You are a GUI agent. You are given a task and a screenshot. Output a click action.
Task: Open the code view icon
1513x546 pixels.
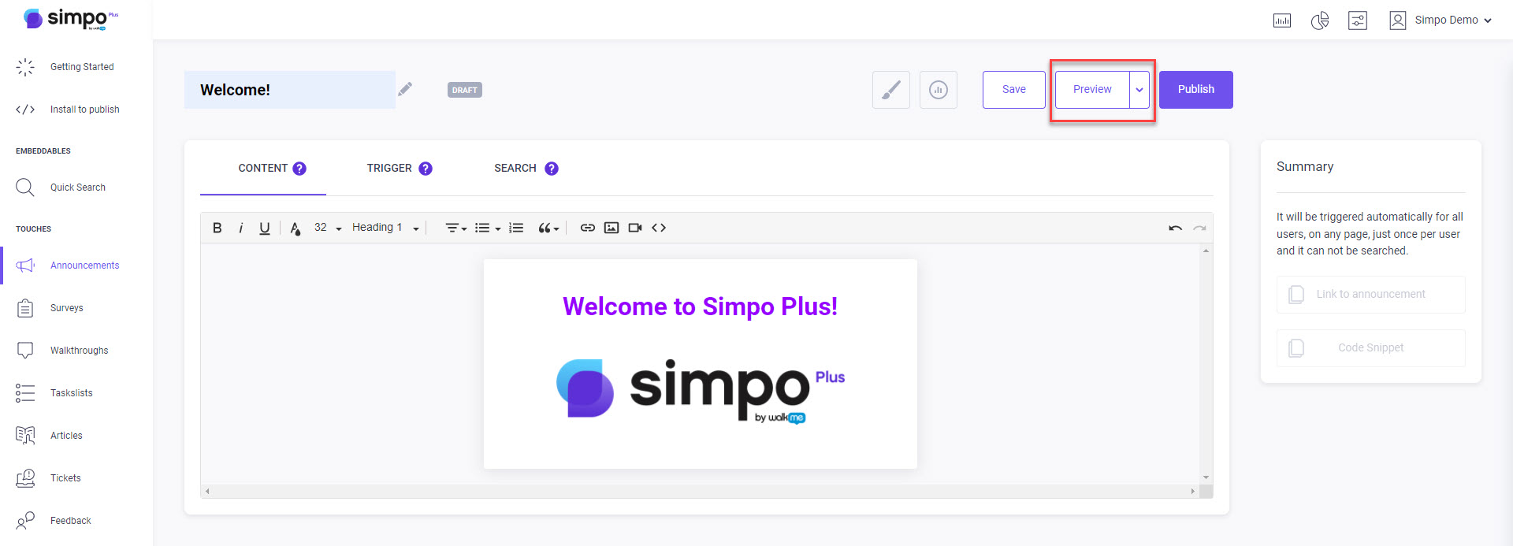tap(659, 228)
